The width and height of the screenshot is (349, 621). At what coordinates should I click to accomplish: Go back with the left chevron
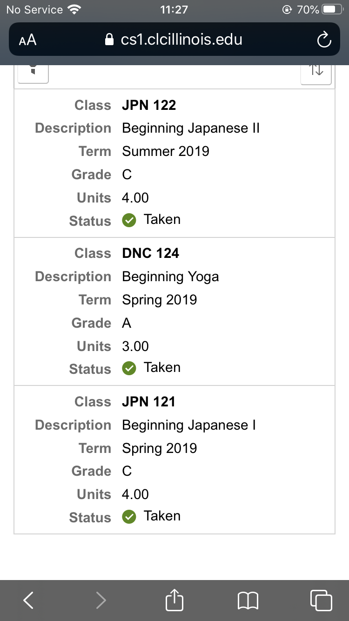[28, 601]
